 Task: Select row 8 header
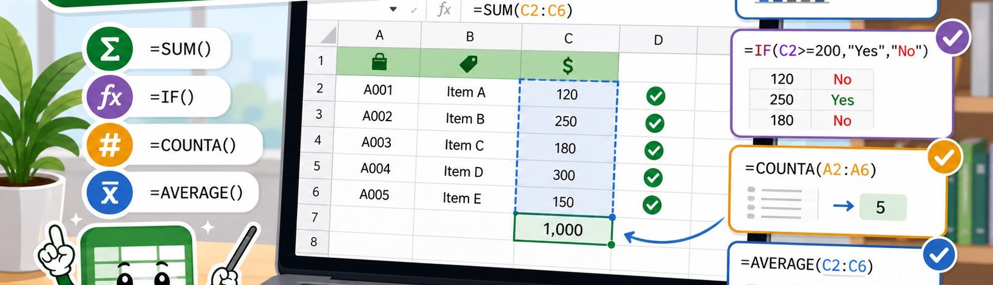314,242
